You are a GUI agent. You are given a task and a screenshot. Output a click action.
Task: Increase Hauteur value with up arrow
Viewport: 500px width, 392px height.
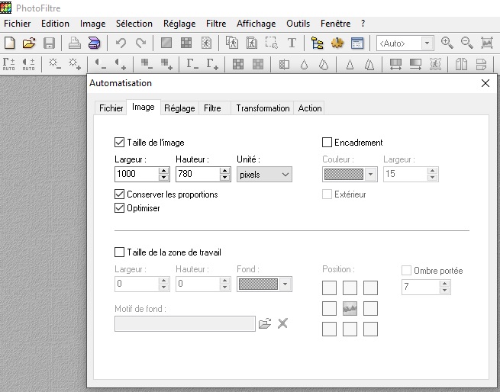tap(225, 171)
